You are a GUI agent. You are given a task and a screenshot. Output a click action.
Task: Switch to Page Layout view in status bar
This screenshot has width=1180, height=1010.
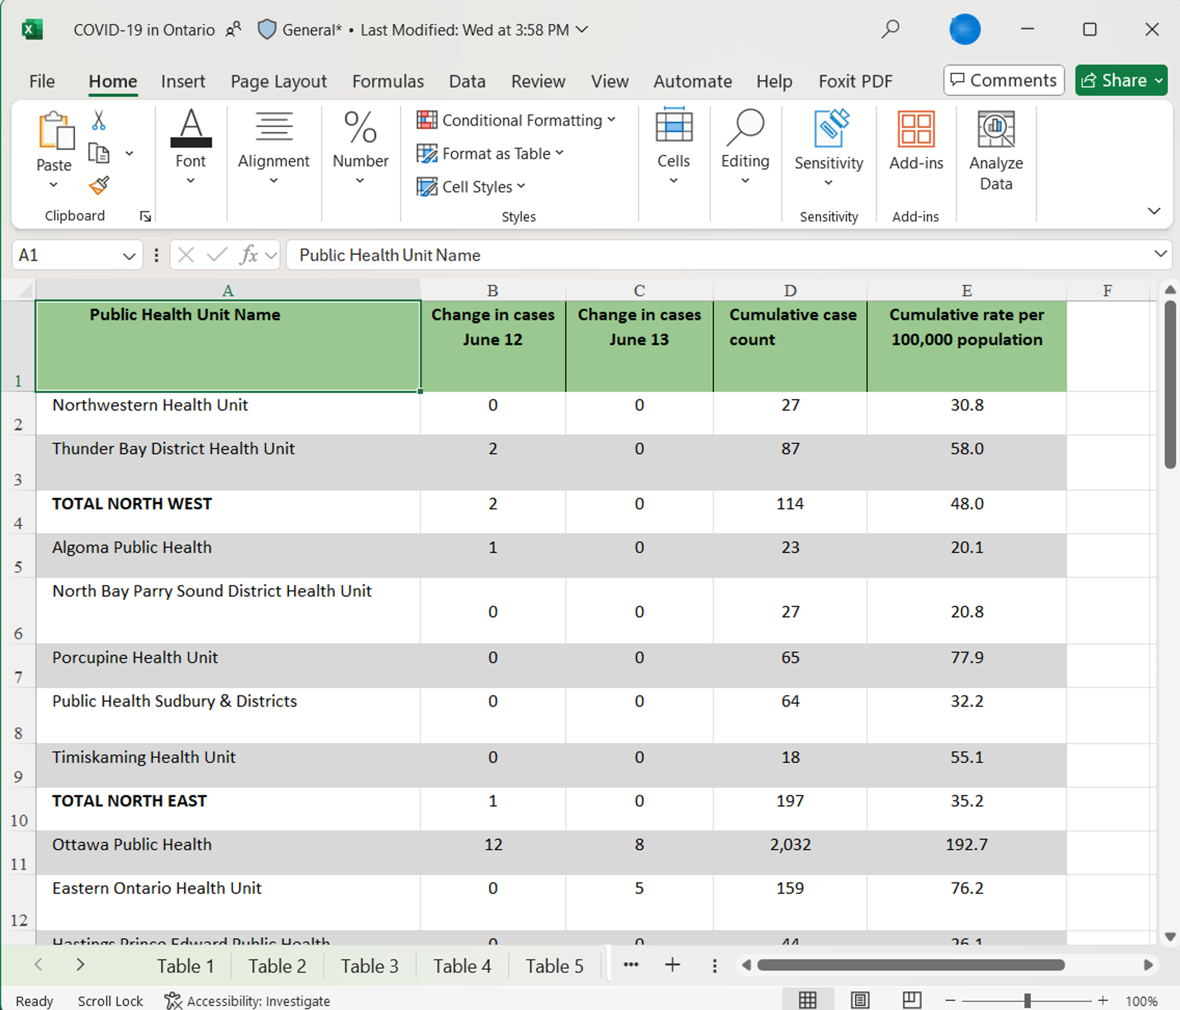coord(860,1000)
